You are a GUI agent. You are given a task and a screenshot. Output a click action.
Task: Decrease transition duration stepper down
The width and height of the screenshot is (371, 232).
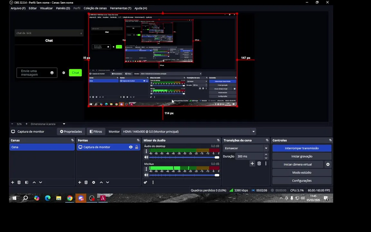coord(266,158)
